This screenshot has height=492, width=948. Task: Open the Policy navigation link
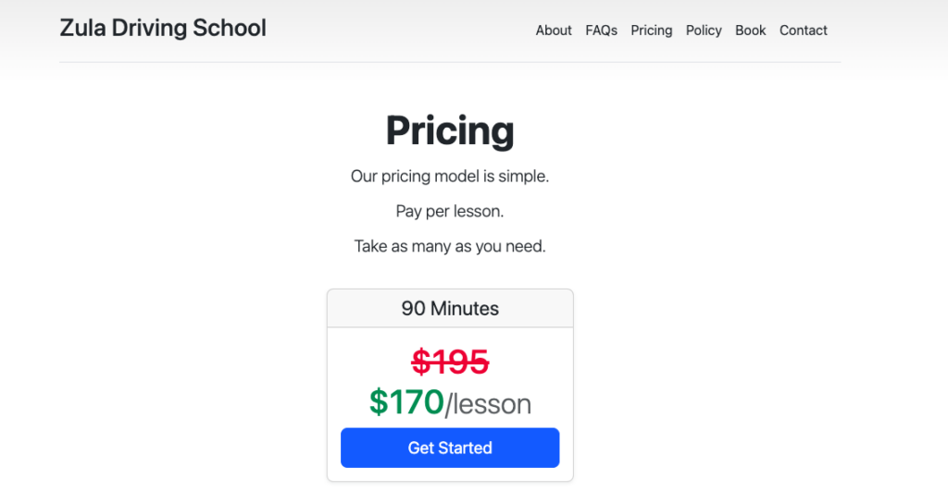704,31
